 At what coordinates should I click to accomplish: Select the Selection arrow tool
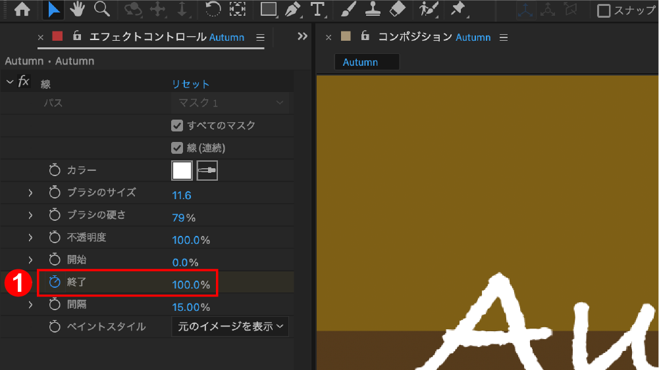(x=53, y=9)
